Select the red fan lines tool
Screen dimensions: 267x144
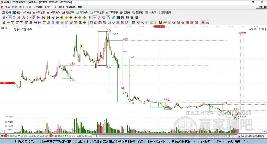coord(95,23)
